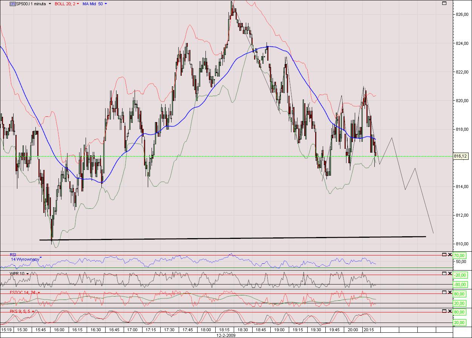Click the 15:19 time axis label
The height and width of the screenshot is (338, 472).
pos(6,330)
